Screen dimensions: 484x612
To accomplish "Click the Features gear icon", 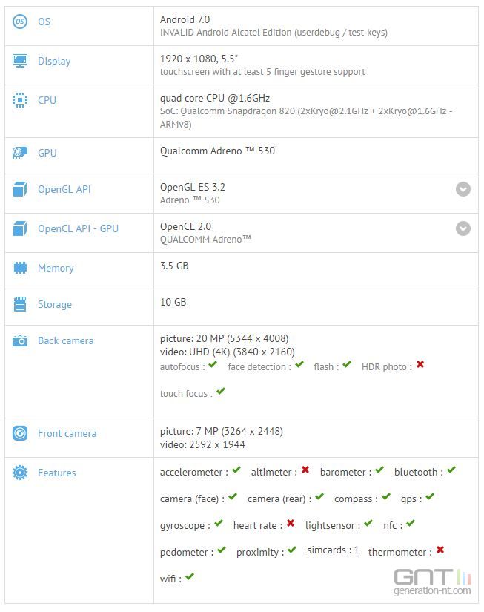I will (x=20, y=473).
